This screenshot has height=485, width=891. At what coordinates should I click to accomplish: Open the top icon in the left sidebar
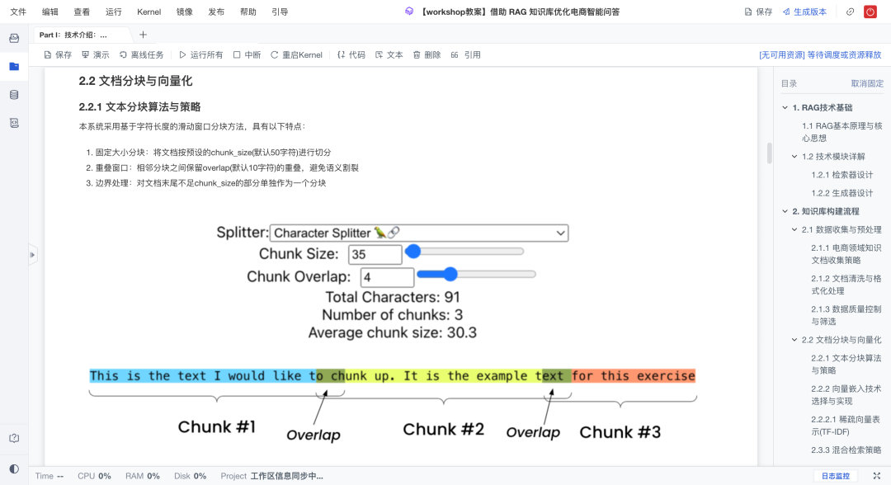coord(14,39)
